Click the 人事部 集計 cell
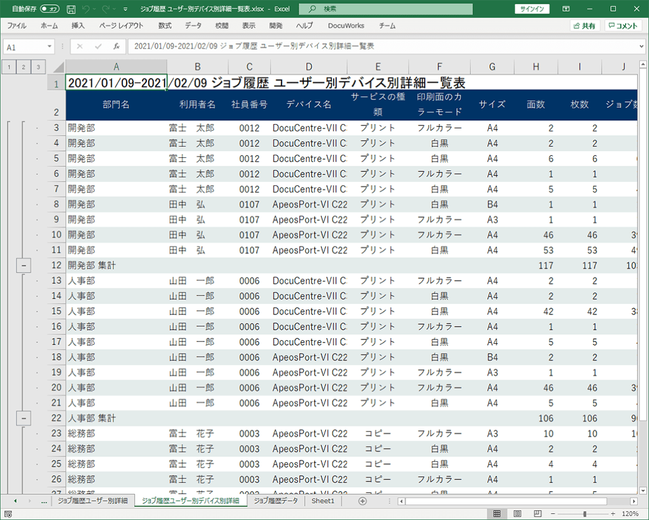This screenshot has width=649, height=520. tap(116, 418)
